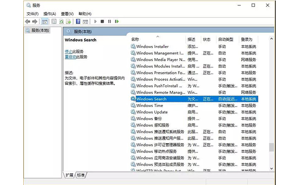Click gear icon beside Windows 感知服务
This screenshot has width=299, height=185.
[x=133, y=125]
